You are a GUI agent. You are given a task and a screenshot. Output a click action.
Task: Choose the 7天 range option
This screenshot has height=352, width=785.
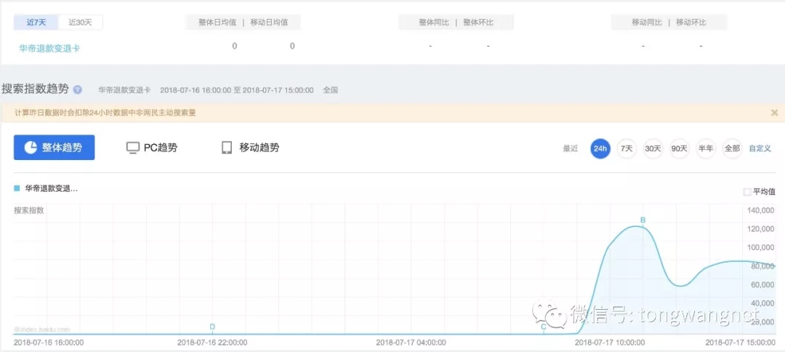[627, 148]
